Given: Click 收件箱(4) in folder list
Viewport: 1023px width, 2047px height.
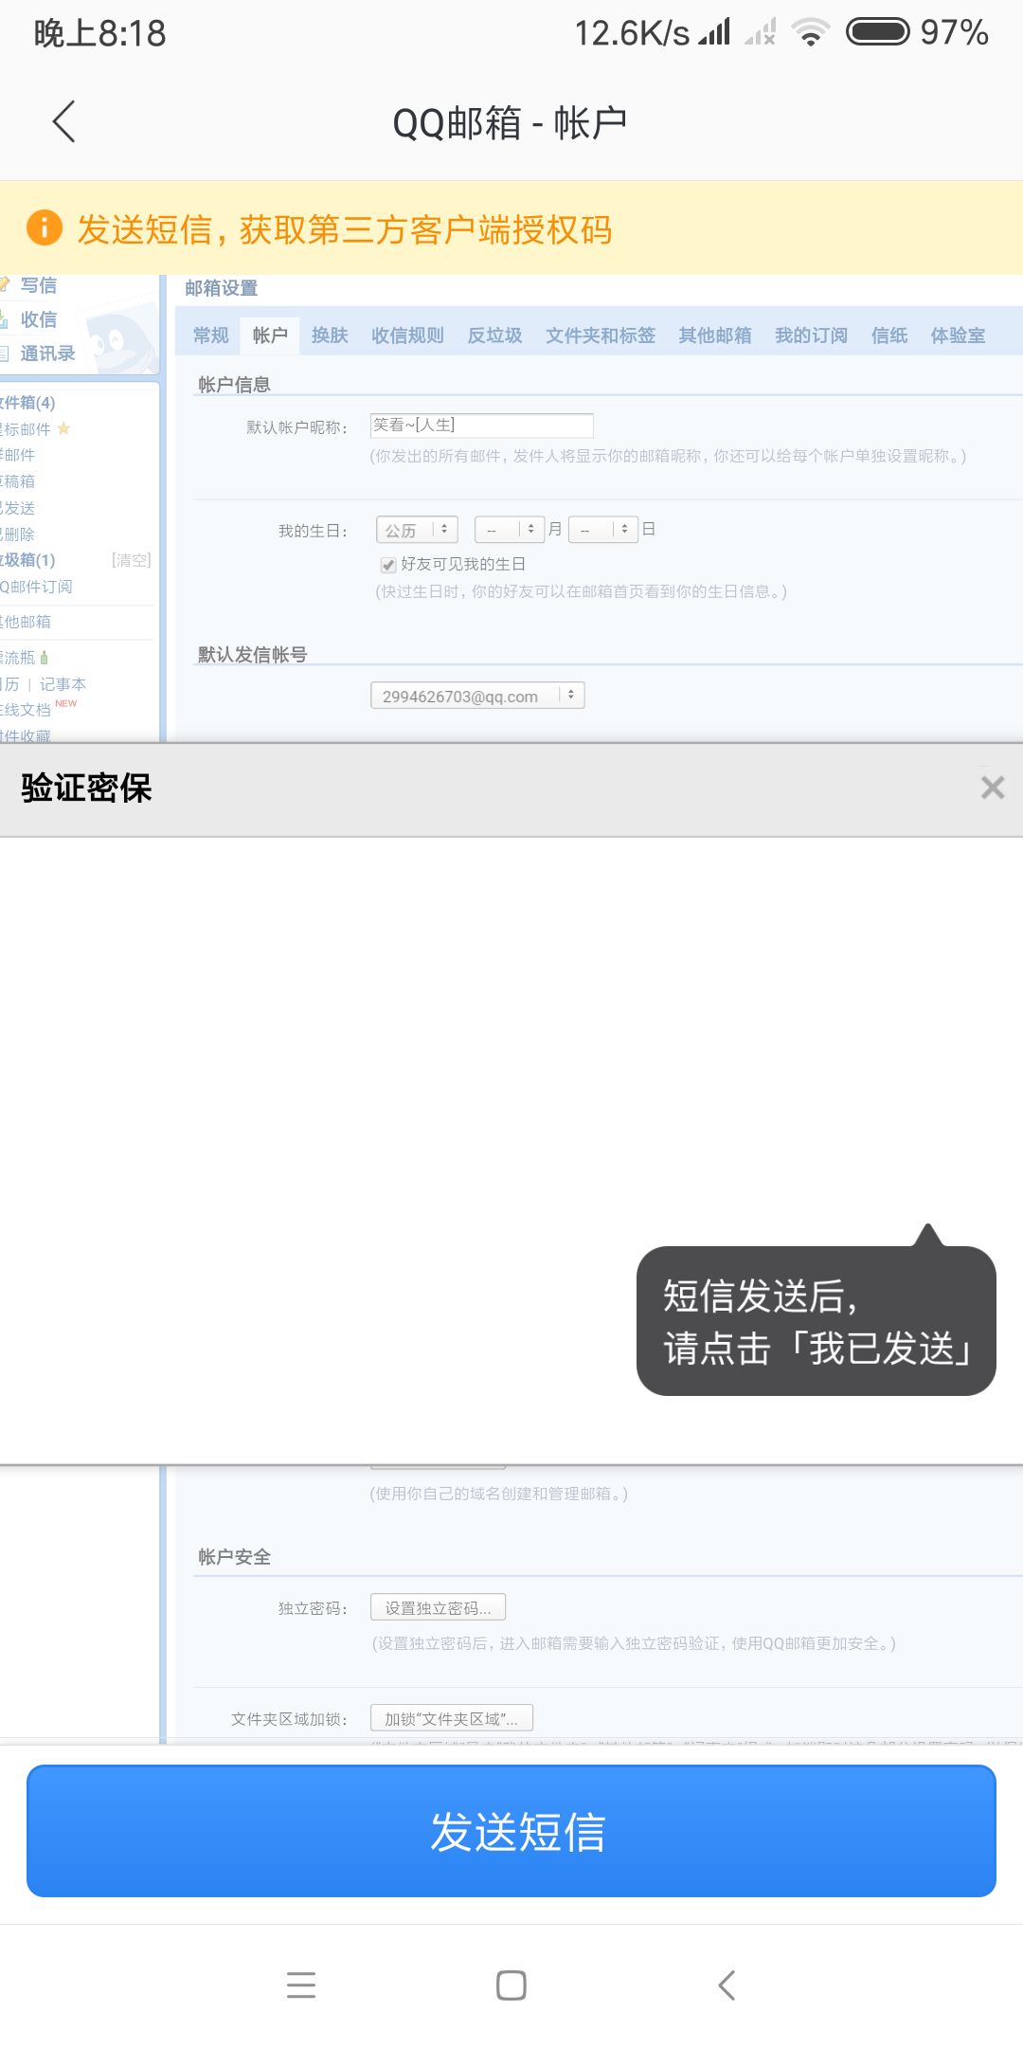Looking at the screenshot, I should coord(27,403).
